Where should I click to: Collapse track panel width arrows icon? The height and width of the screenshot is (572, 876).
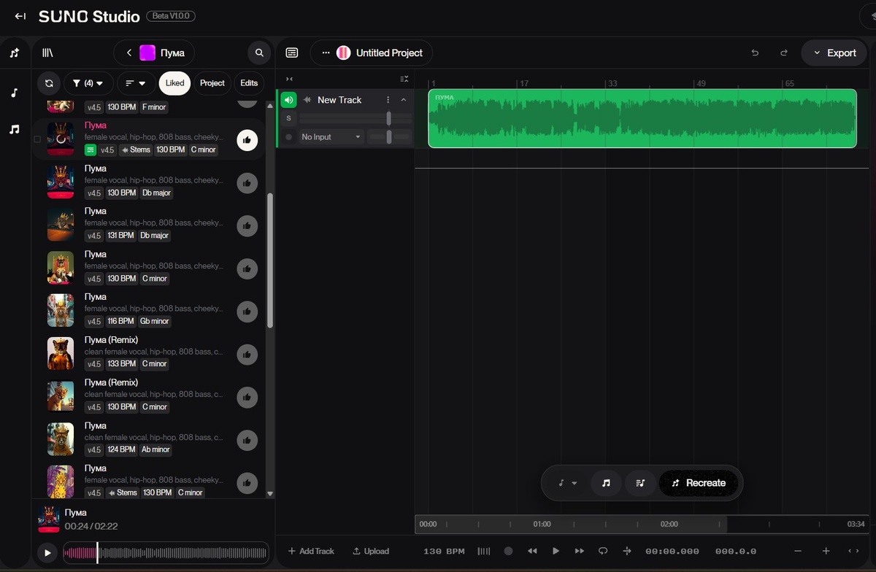coord(289,79)
